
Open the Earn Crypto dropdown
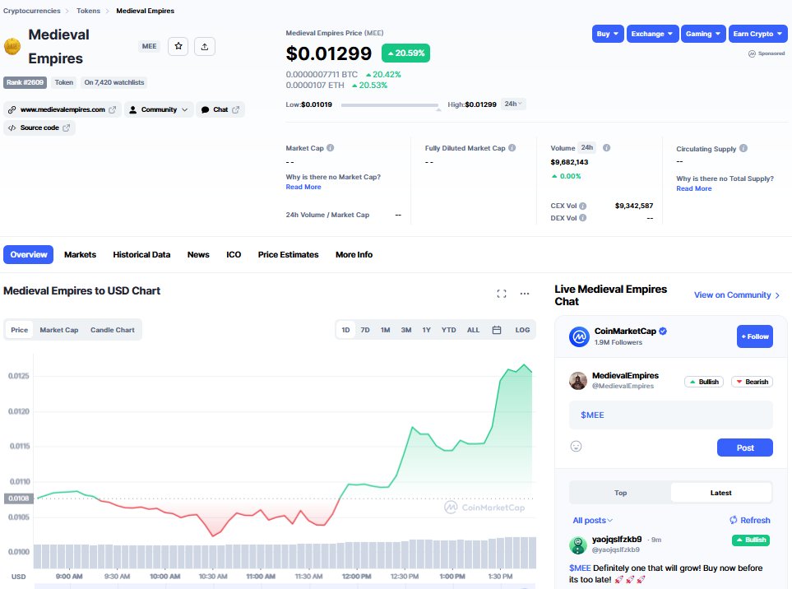coord(757,34)
